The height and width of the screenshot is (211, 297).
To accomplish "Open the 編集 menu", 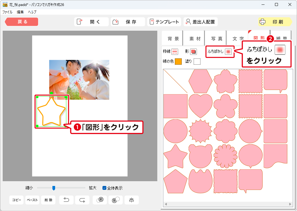I will [x=20, y=12].
